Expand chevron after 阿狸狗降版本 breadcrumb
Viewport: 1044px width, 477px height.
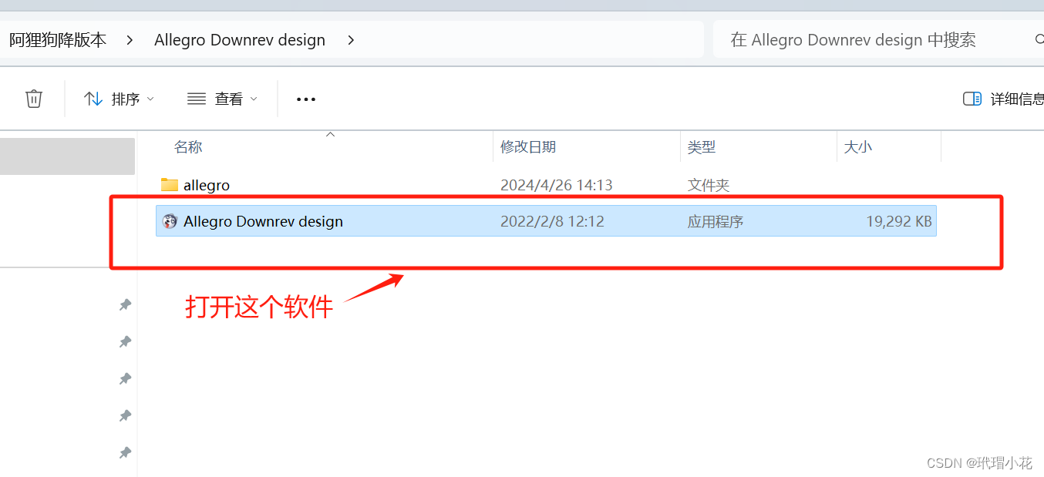130,40
